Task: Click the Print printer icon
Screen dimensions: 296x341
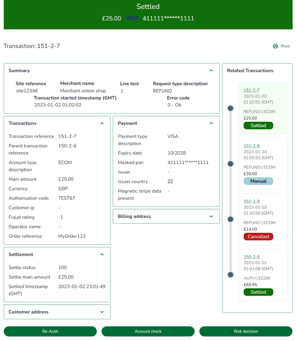Action: coord(275,46)
